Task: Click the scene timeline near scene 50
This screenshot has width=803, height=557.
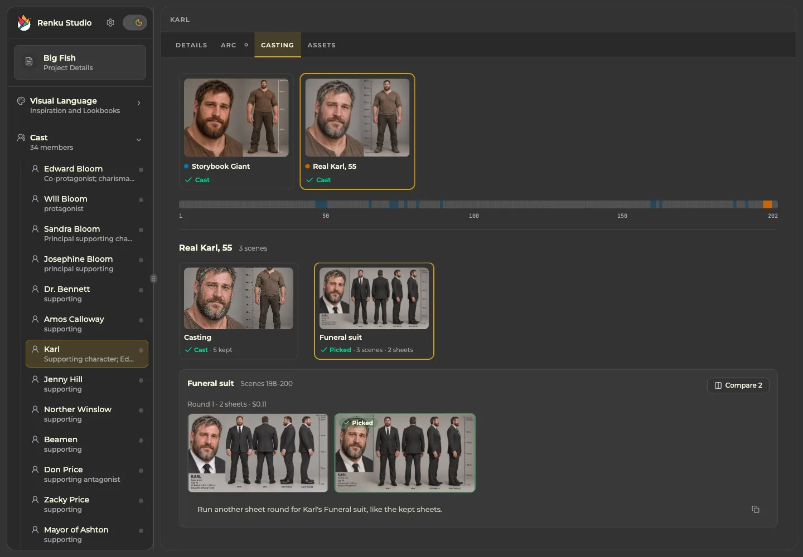Action: tap(326, 204)
